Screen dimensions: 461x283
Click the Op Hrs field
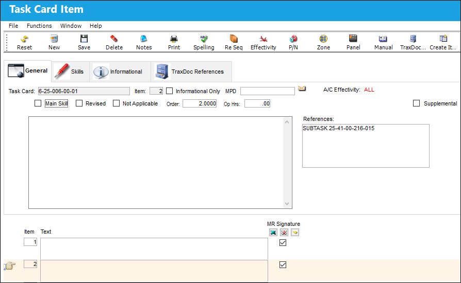tap(257, 103)
